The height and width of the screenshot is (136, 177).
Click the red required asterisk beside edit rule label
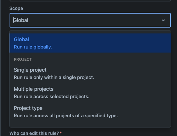(61, 133)
